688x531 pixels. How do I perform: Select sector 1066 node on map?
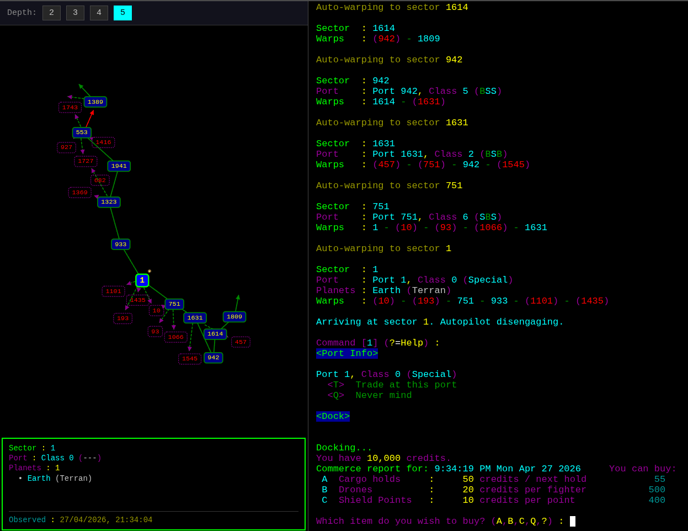(x=176, y=337)
